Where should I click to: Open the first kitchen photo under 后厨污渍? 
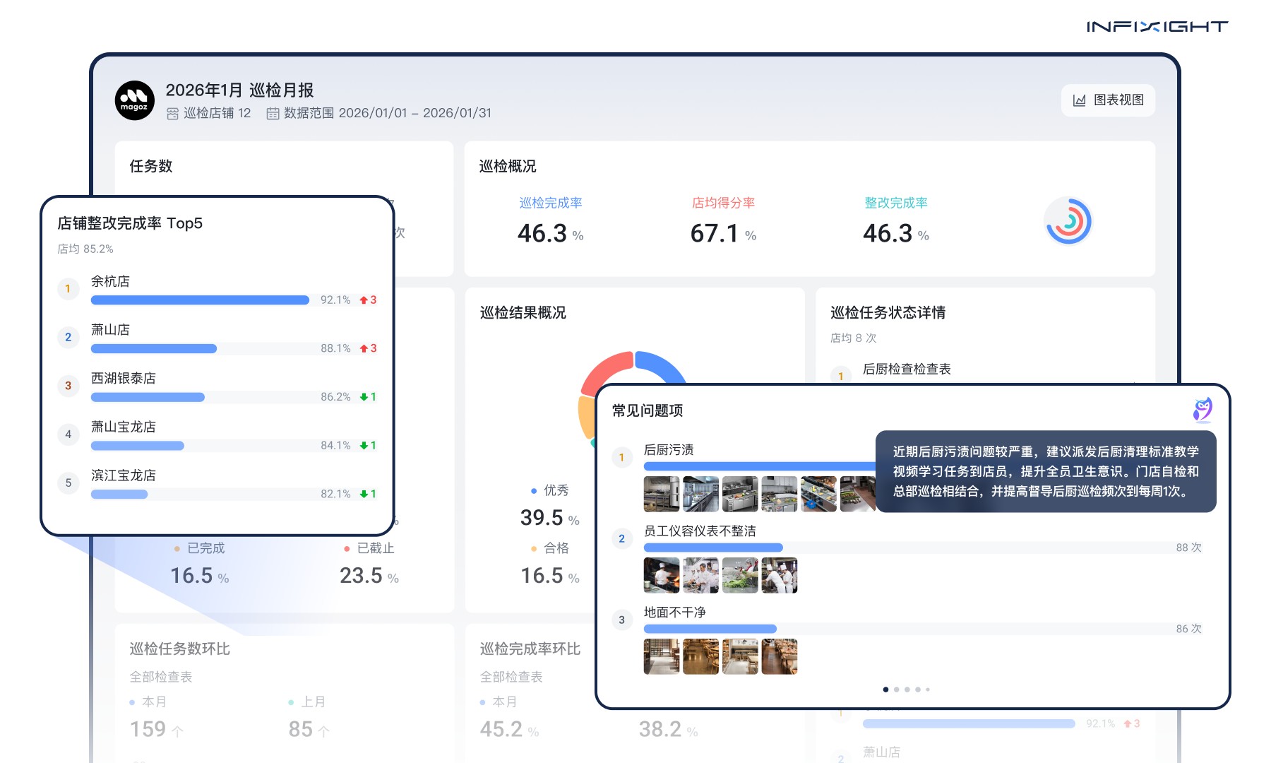[660, 493]
